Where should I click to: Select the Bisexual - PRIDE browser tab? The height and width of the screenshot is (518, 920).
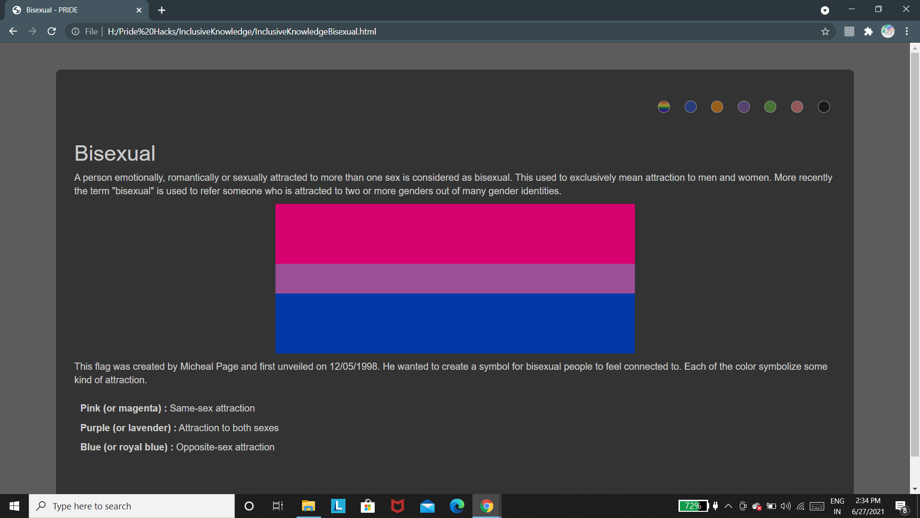72,10
